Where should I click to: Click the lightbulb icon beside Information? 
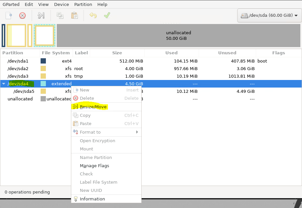point(76,199)
